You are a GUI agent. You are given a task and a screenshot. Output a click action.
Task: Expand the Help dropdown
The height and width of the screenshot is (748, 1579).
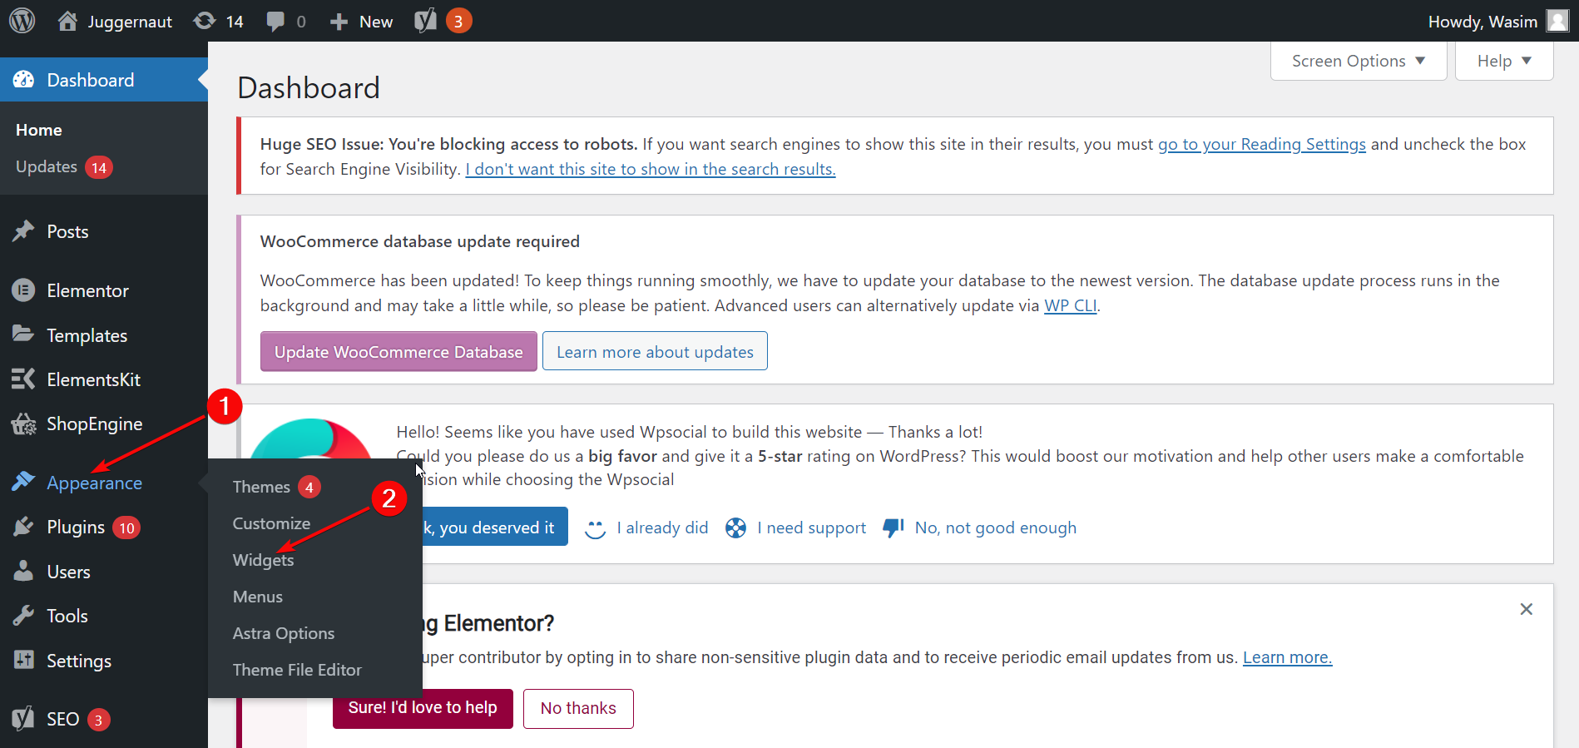[x=1504, y=61]
